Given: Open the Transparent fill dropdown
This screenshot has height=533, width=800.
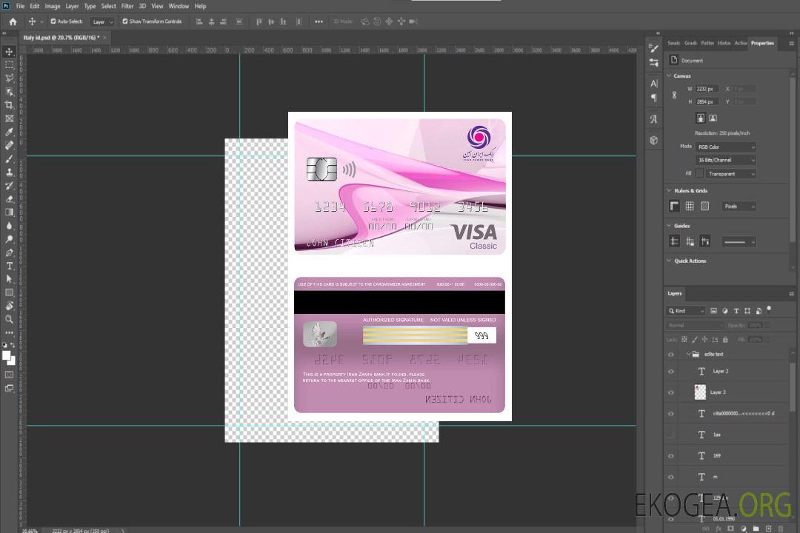Looking at the screenshot, I should [730, 174].
